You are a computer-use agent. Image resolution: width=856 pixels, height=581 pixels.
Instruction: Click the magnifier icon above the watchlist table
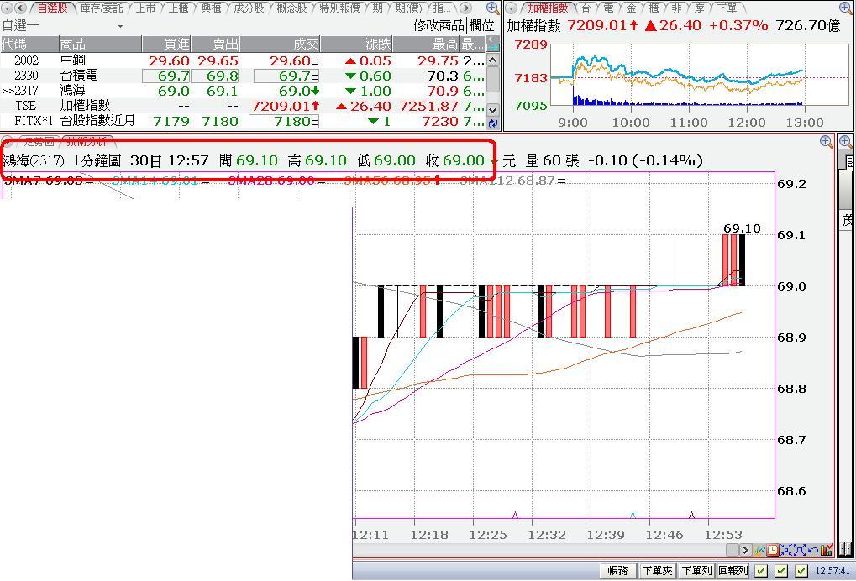(x=492, y=8)
